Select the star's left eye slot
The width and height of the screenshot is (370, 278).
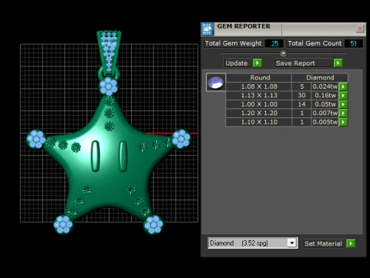pos(96,156)
